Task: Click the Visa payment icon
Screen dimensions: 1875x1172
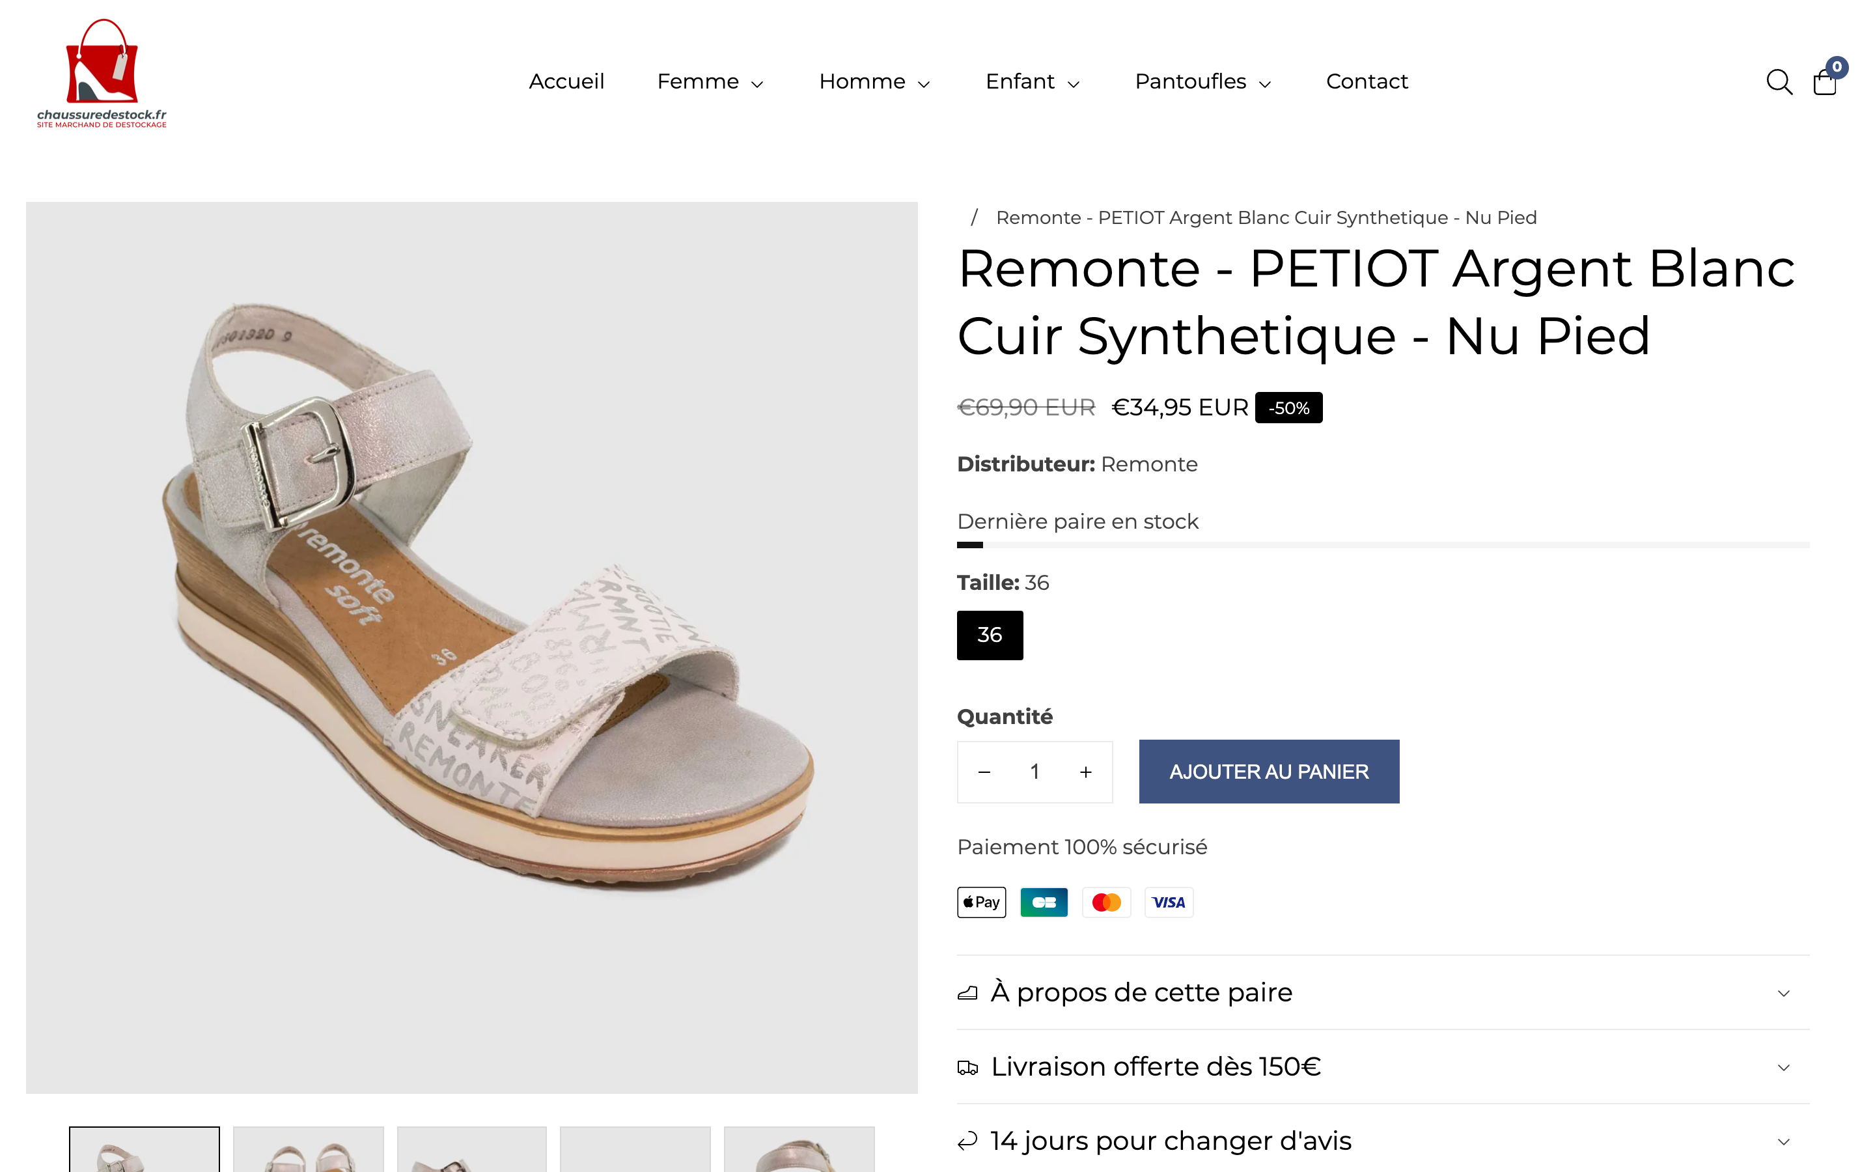Action: click(1169, 902)
